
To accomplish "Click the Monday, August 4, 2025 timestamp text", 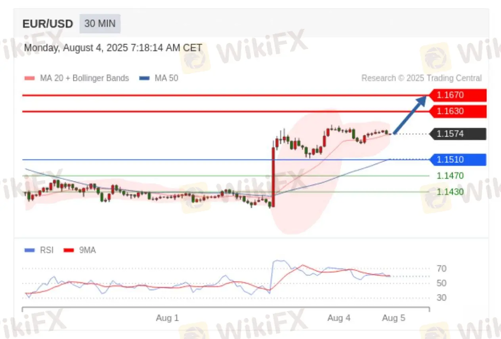I will click(x=113, y=48).
